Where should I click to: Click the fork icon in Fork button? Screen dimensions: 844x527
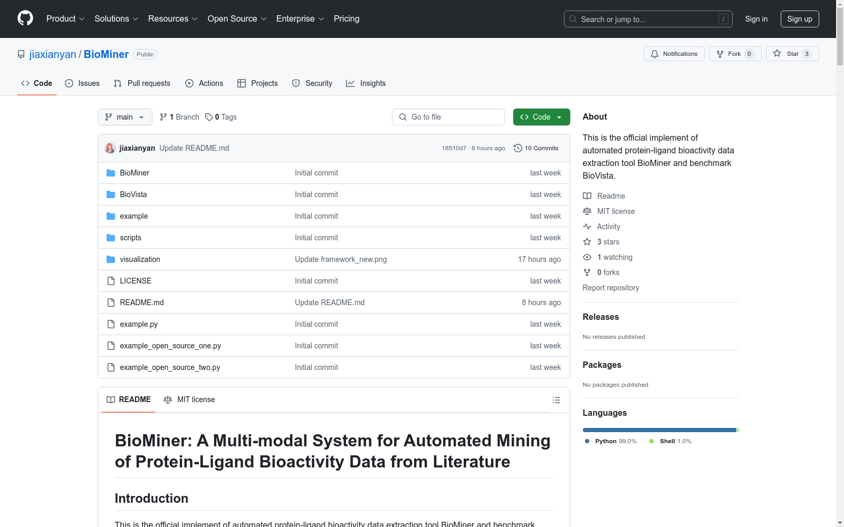click(720, 54)
